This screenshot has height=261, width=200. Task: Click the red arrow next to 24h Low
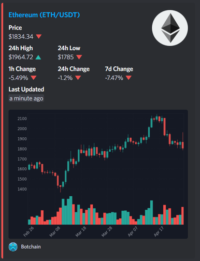click(79, 57)
